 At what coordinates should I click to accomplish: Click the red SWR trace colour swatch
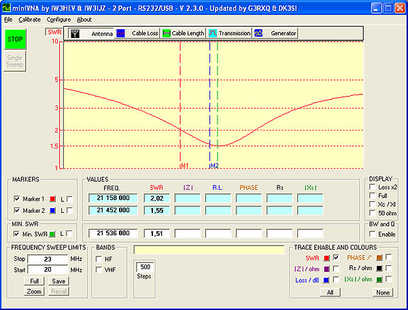[x=327, y=258]
